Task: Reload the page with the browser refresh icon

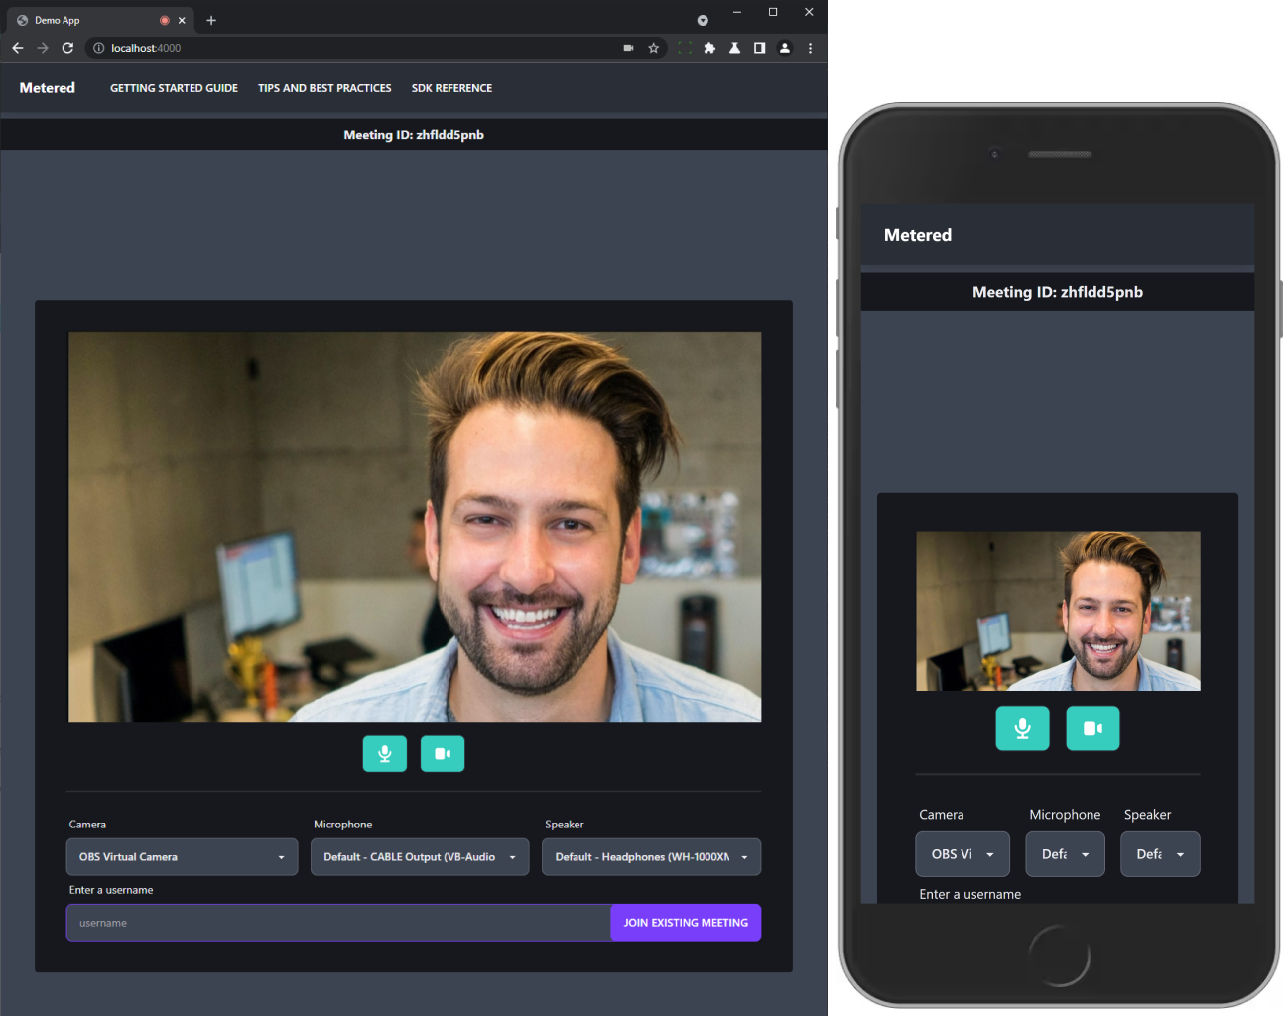Action: (67, 48)
